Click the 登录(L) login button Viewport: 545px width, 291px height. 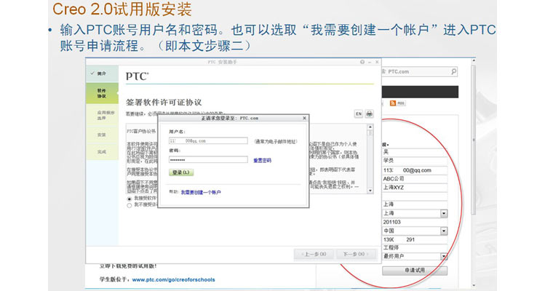[x=181, y=172]
